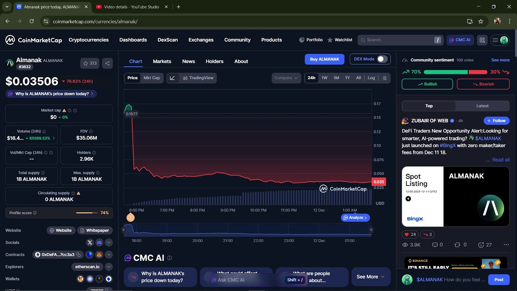Select Price chart view
Screen dimensions: 517x291
(132, 78)
